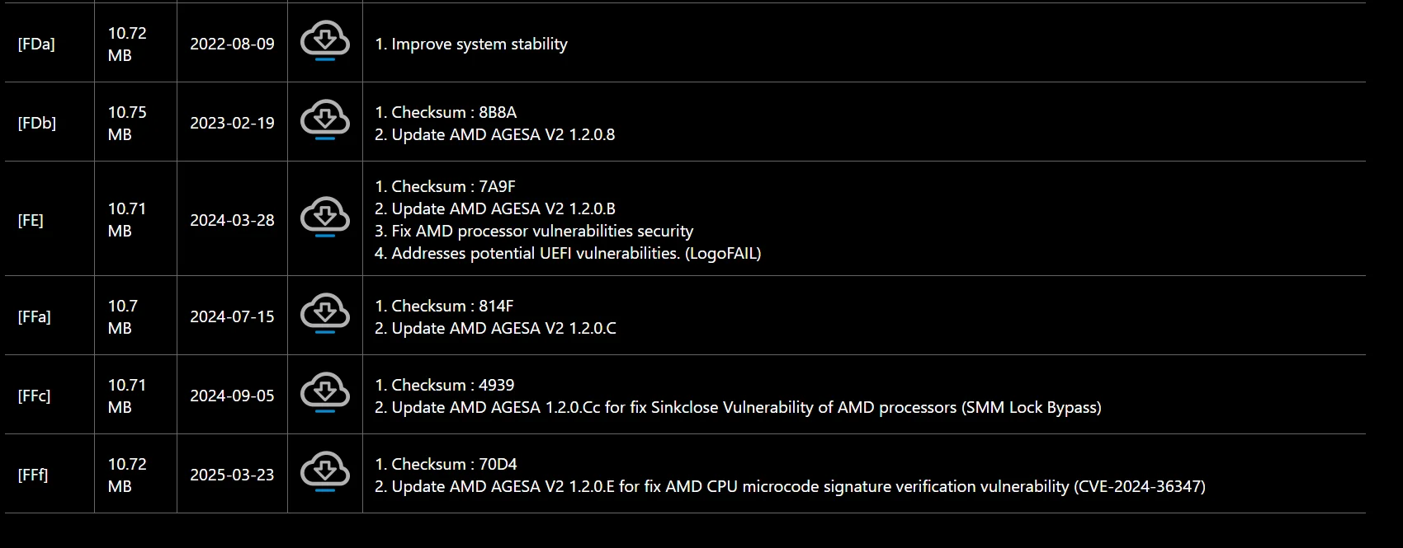Click the 2023-02-19 release date
Image resolution: width=1403 pixels, height=548 pixels.
[x=232, y=123]
